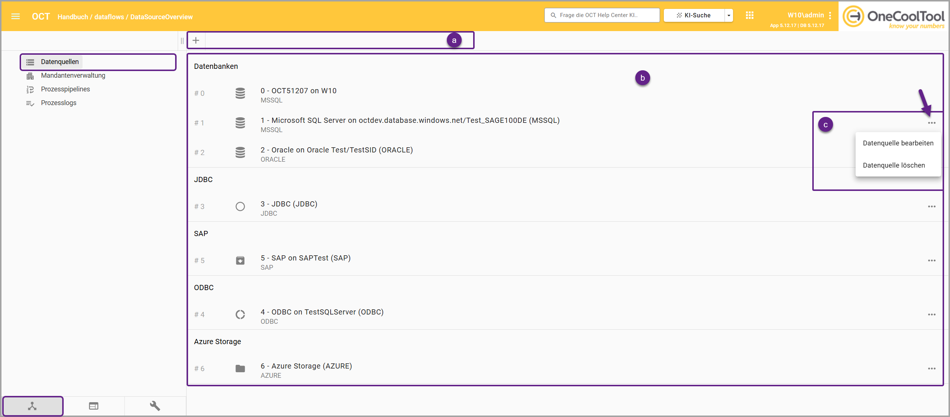This screenshot has width=950, height=417.
Task: Switch to the wrench settings tab at bottom
Action: click(155, 406)
